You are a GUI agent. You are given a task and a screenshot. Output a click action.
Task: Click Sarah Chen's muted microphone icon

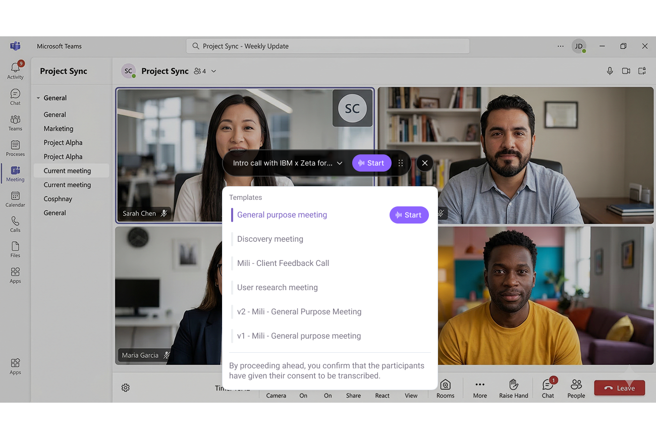coord(164,213)
